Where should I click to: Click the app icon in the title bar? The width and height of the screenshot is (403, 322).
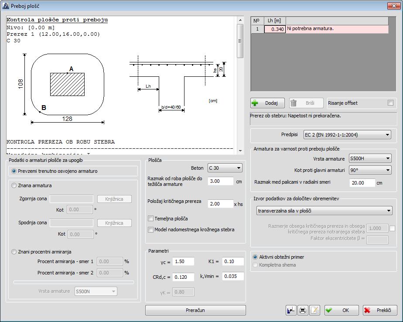(5, 6)
